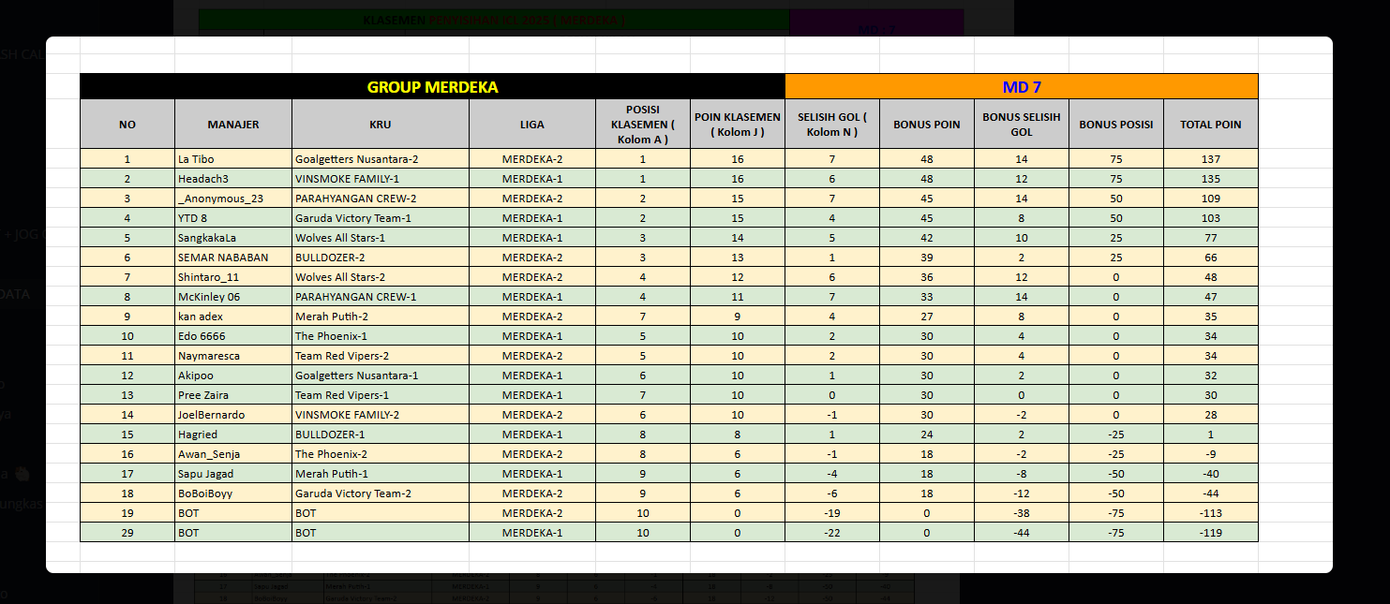Select the Team Red Vipers-2 cell
1390x604 pixels.
(381, 356)
